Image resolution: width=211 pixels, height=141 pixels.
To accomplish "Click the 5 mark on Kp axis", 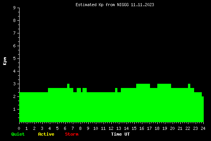I will (15, 58).
